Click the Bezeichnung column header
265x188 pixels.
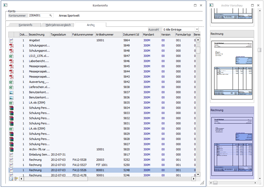tap(38, 35)
